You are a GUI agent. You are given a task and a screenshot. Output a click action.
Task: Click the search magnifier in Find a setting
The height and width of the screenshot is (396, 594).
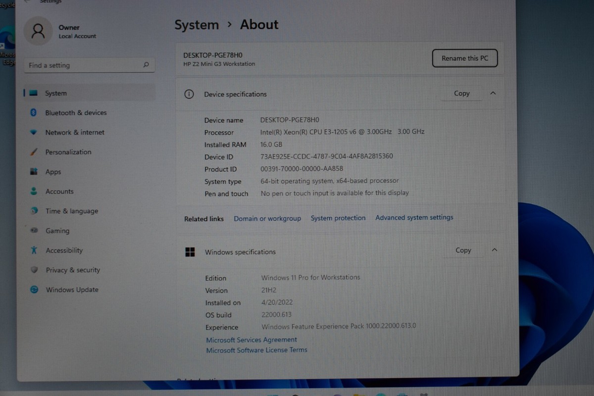pyautogui.click(x=146, y=65)
